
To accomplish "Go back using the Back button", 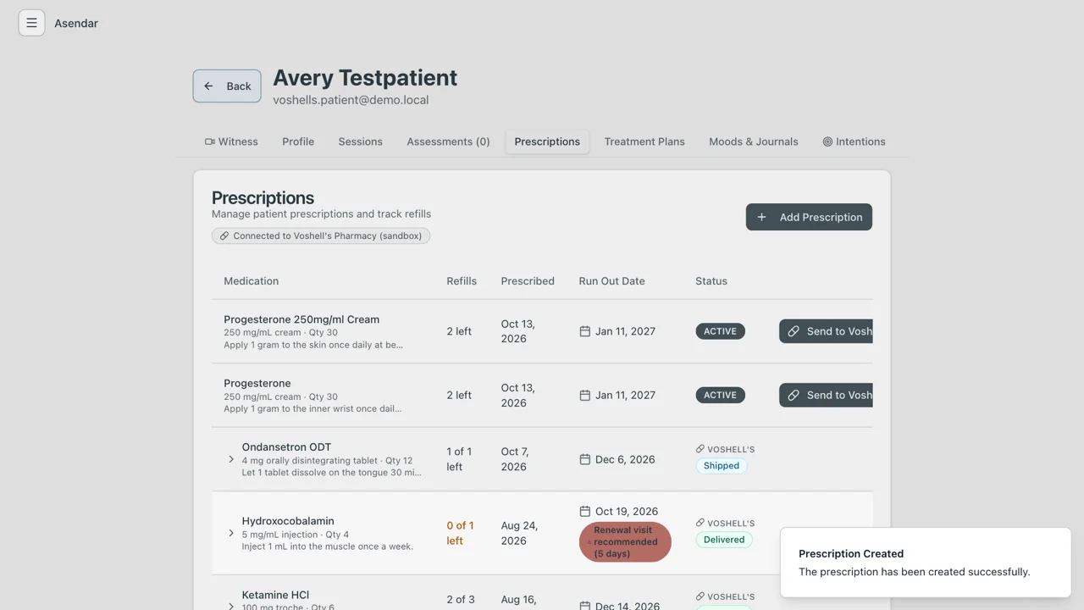I will (x=227, y=86).
